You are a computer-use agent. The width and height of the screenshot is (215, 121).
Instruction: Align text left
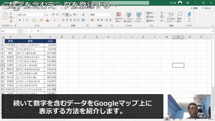(63, 20)
